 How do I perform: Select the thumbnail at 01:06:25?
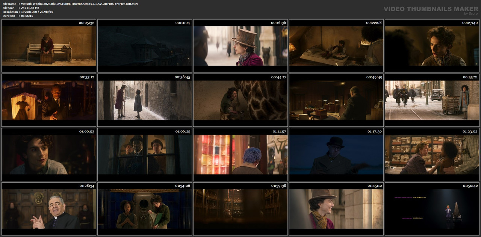(x=145, y=154)
